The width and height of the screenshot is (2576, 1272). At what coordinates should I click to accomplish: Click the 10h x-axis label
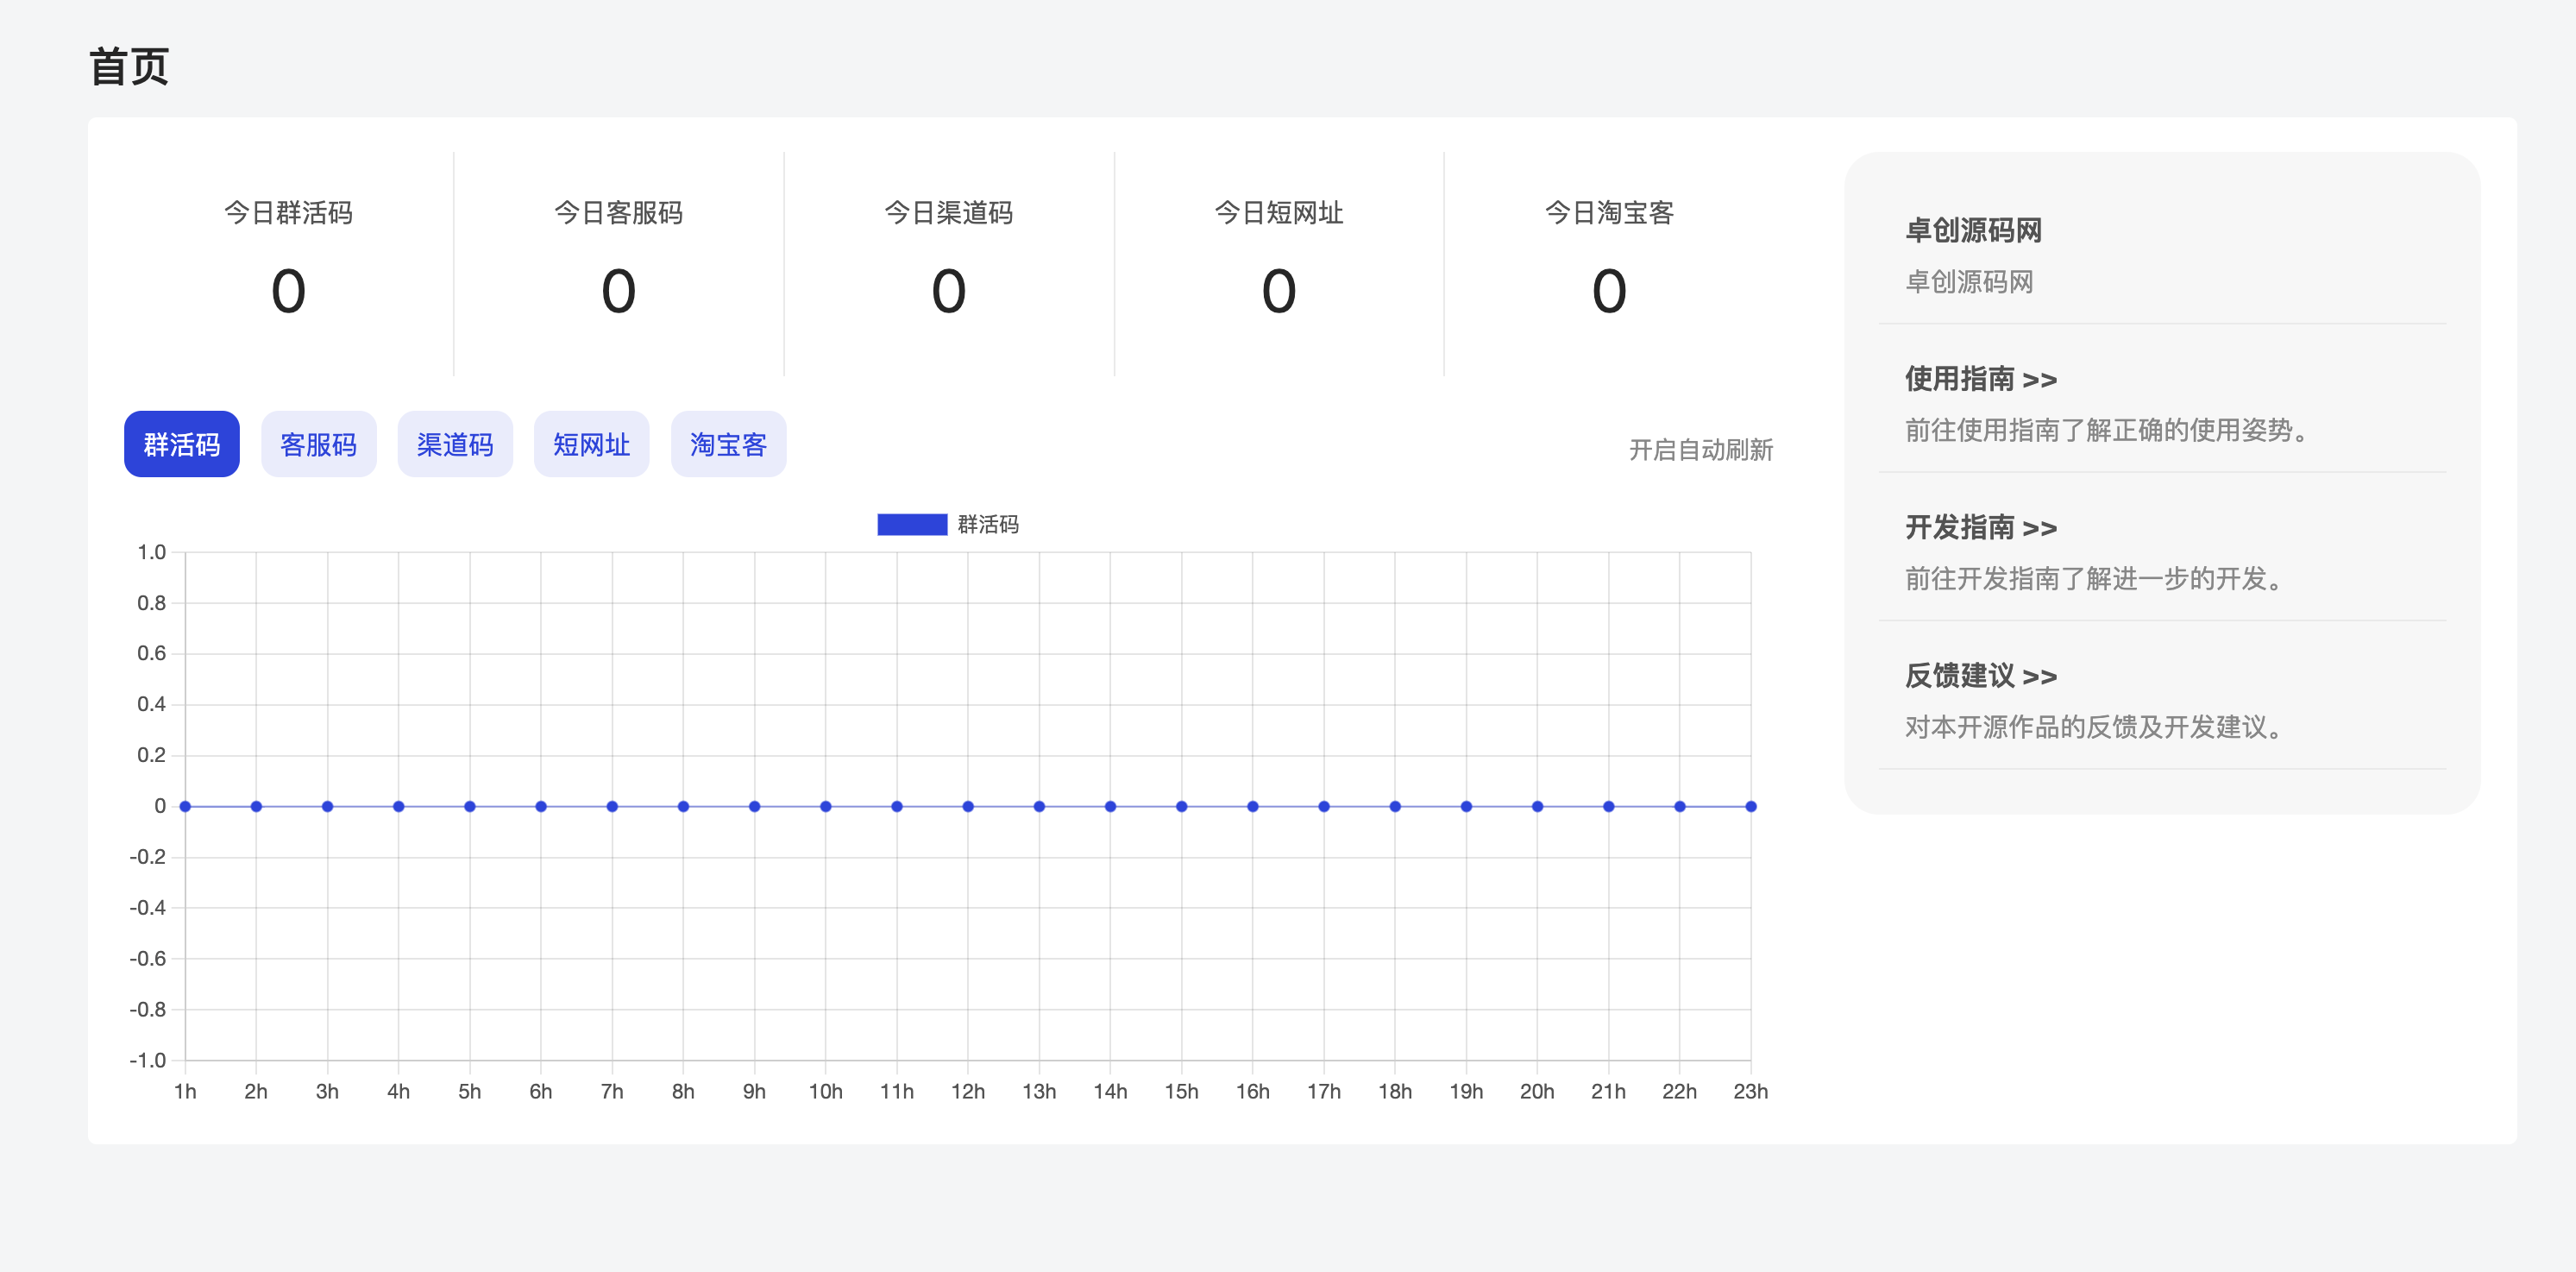pyautogui.click(x=825, y=1091)
